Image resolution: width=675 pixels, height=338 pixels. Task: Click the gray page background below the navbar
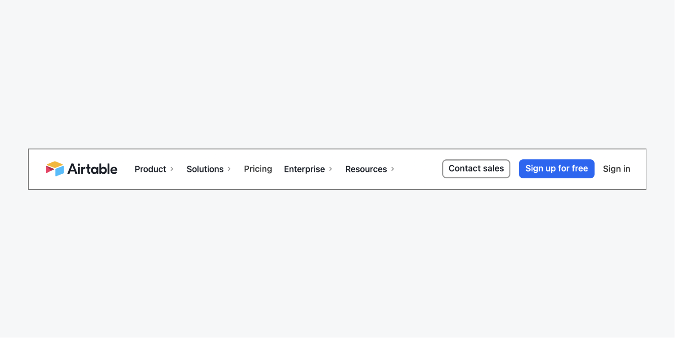click(x=337, y=264)
